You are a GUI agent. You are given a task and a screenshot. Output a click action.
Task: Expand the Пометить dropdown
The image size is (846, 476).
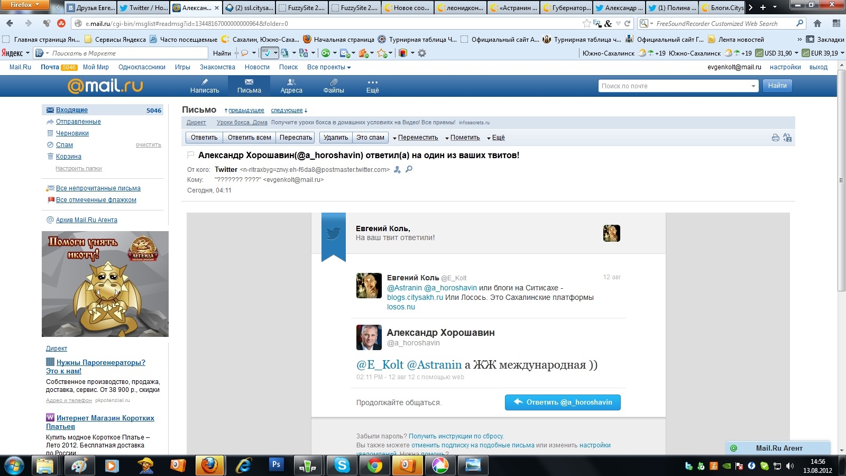(x=463, y=138)
